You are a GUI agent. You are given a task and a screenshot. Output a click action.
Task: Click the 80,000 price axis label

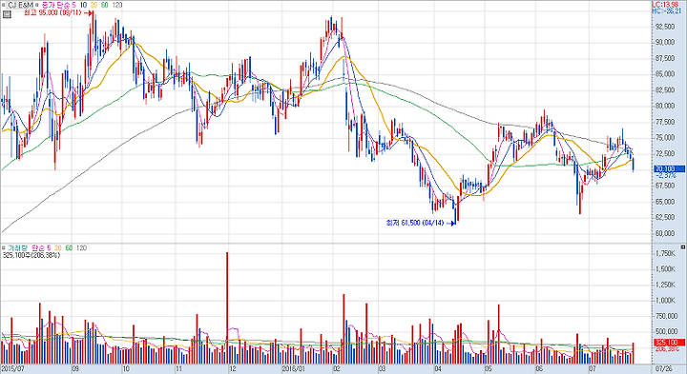(665, 106)
